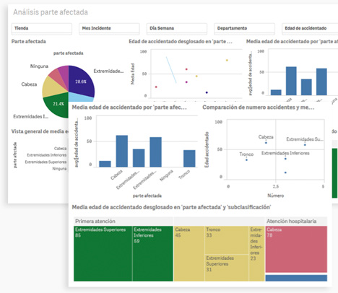Click the Número axis title of the scatter

pyautogui.click(x=276, y=196)
